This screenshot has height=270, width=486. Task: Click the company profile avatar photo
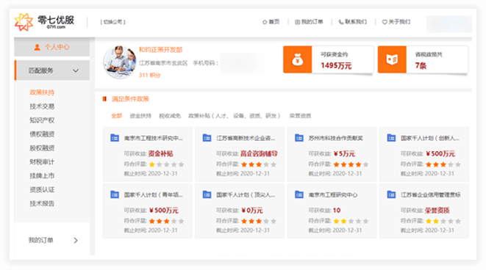[x=120, y=62]
